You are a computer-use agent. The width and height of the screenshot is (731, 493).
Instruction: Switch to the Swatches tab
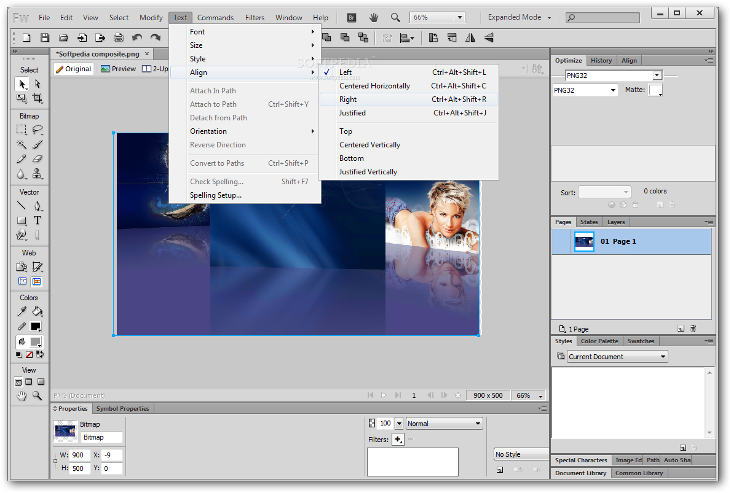641,341
